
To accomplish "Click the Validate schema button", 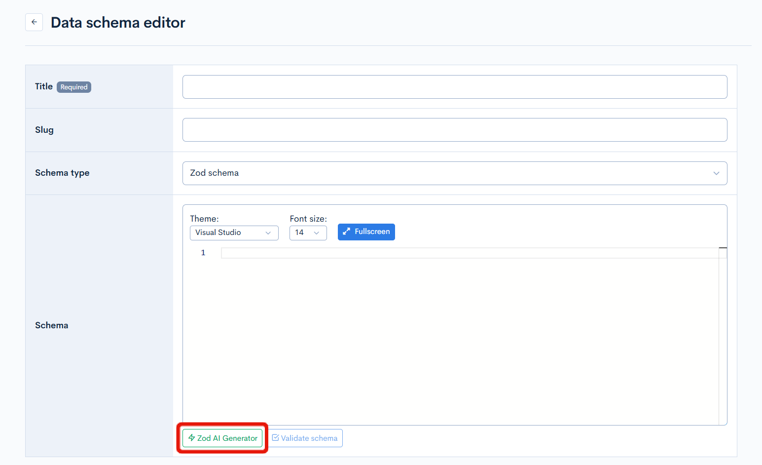I will coord(305,438).
